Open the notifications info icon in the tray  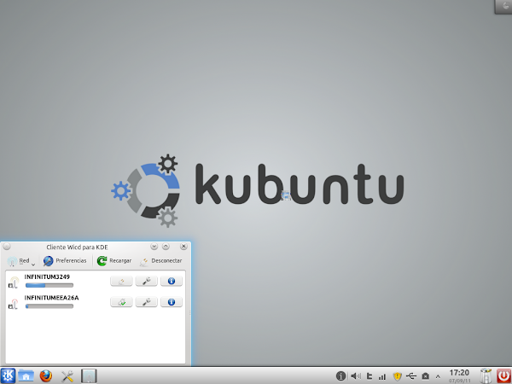340,376
